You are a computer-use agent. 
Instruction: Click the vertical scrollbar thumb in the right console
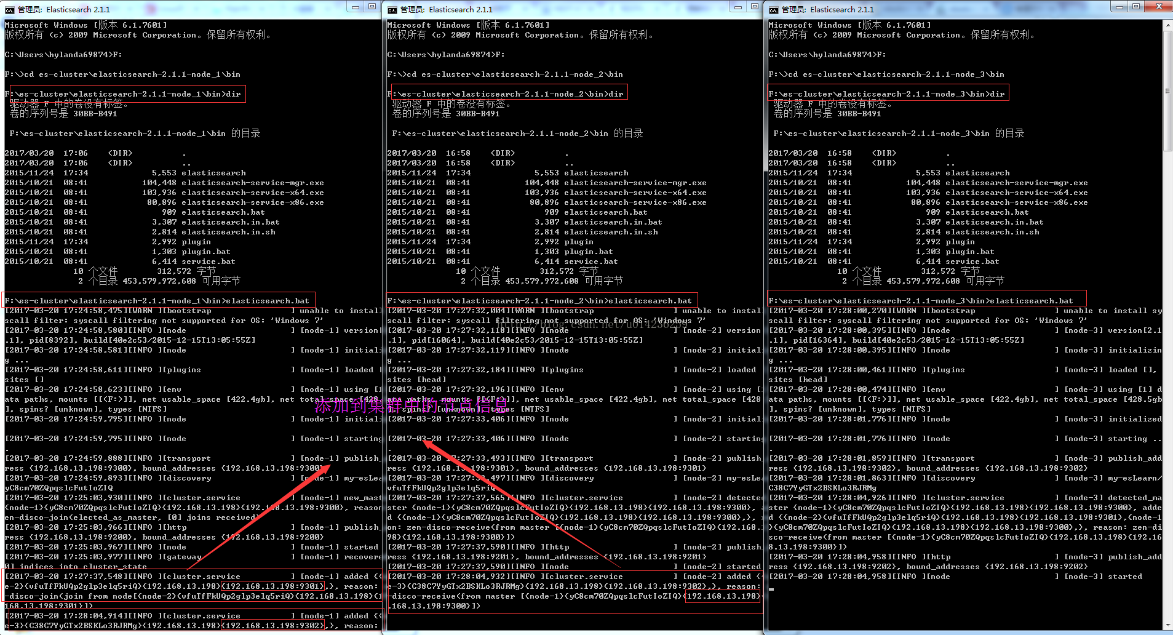coord(1167,91)
